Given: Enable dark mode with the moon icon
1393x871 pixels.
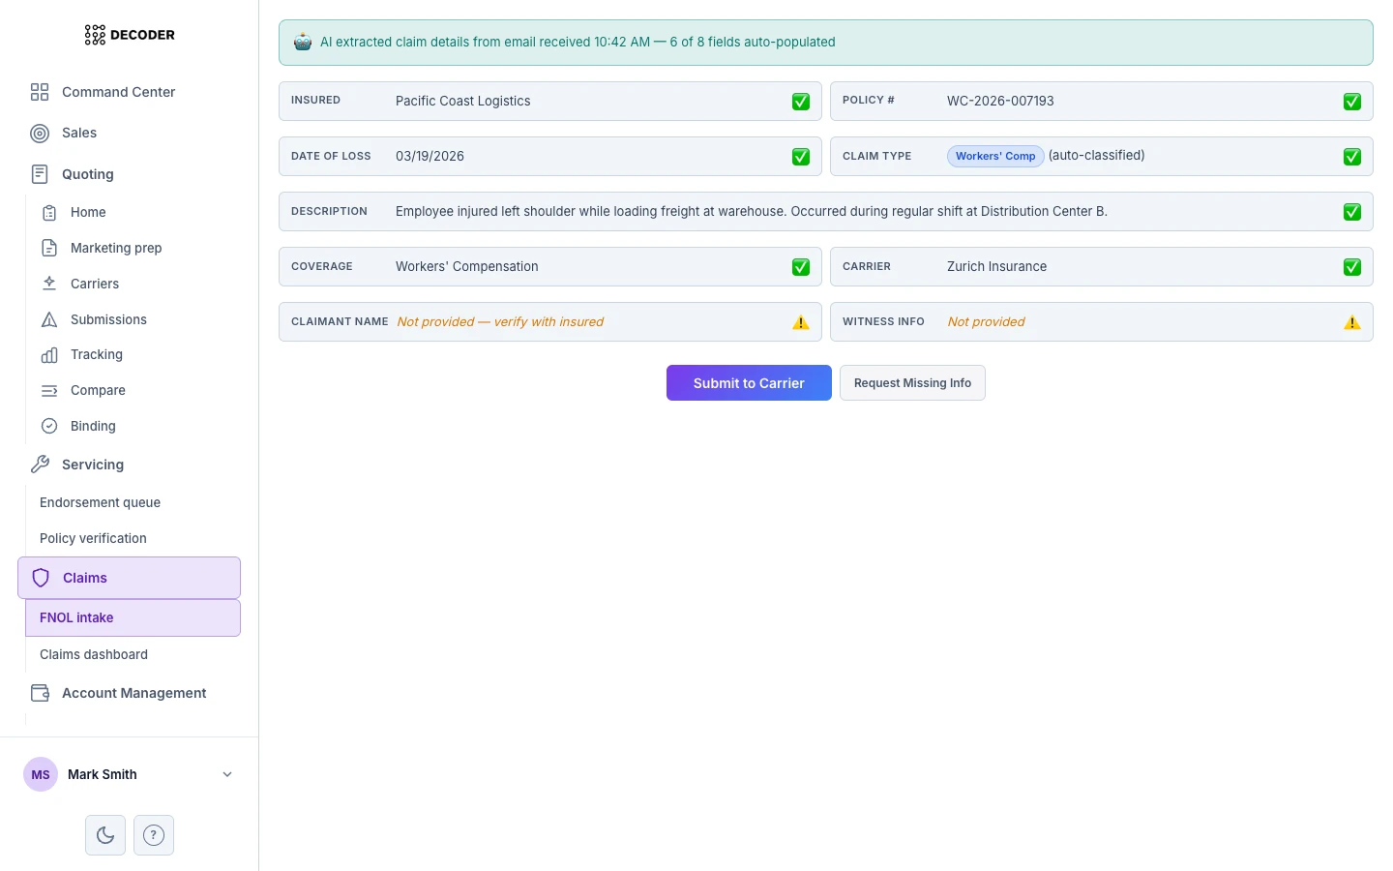Looking at the screenshot, I should [x=104, y=834].
